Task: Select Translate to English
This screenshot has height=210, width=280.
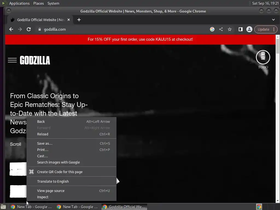Action: click(x=71, y=182)
